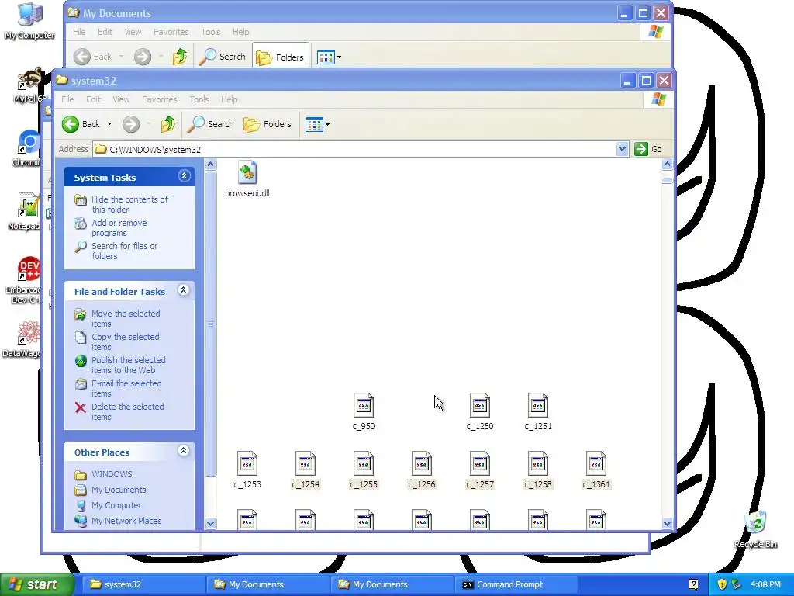Image resolution: width=794 pixels, height=596 pixels.
Task: Click Folders button in My Documents window
Action: coord(280,57)
